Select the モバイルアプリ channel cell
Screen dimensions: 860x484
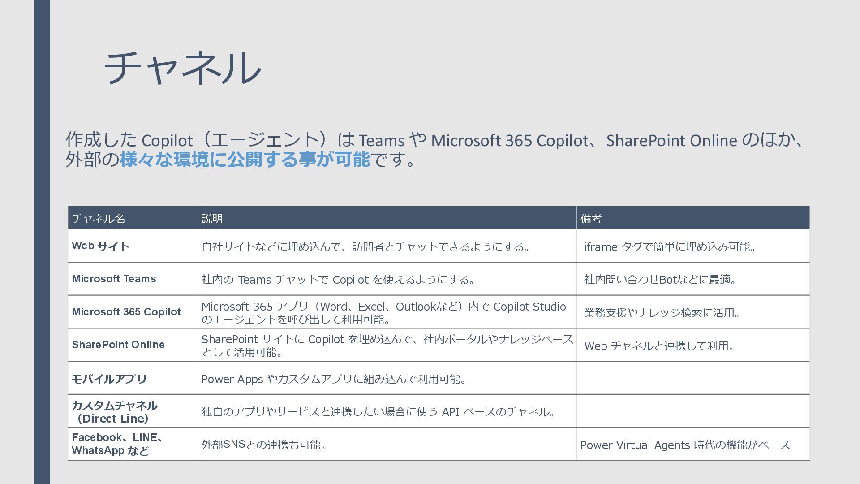(x=133, y=378)
